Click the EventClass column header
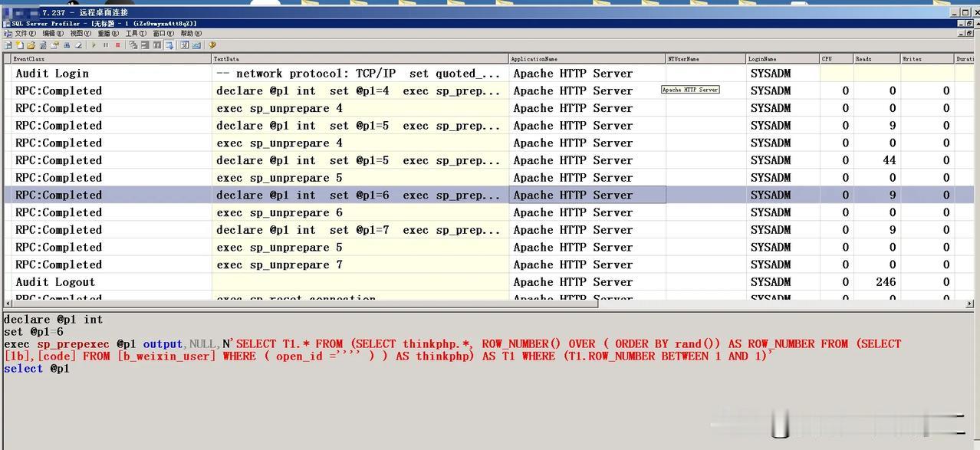Image resolution: width=980 pixels, height=450 pixels. 111,58
